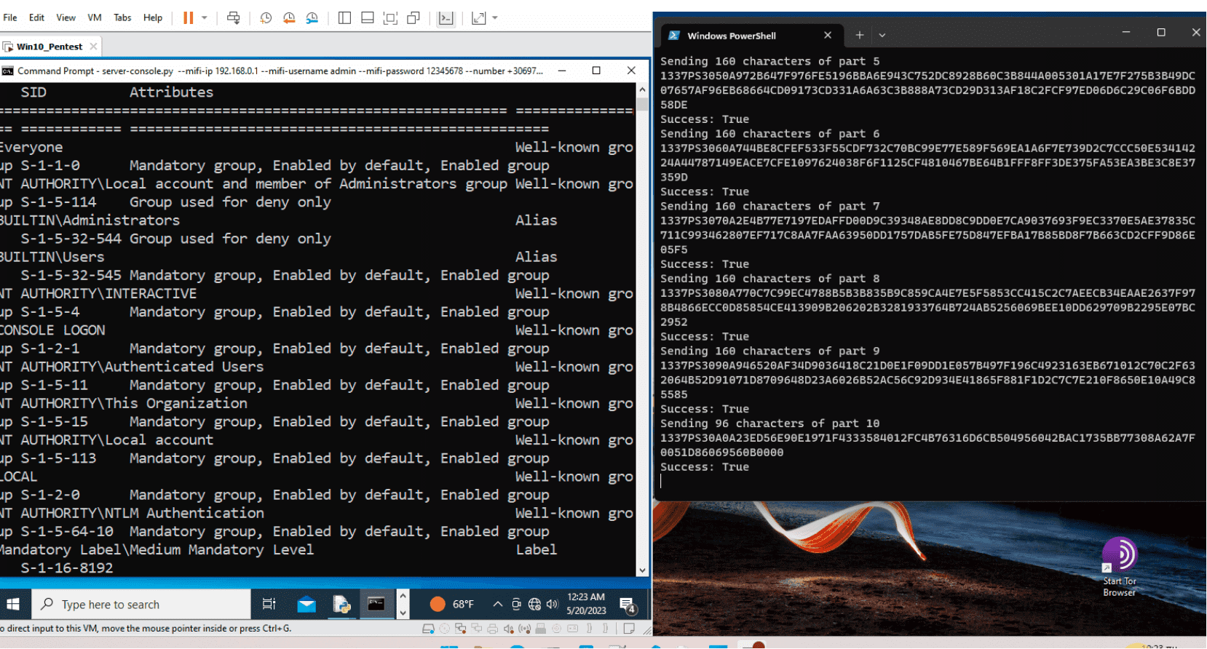Pause the virtual machine from the toolbar
The image size is (1207, 649).
click(188, 17)
